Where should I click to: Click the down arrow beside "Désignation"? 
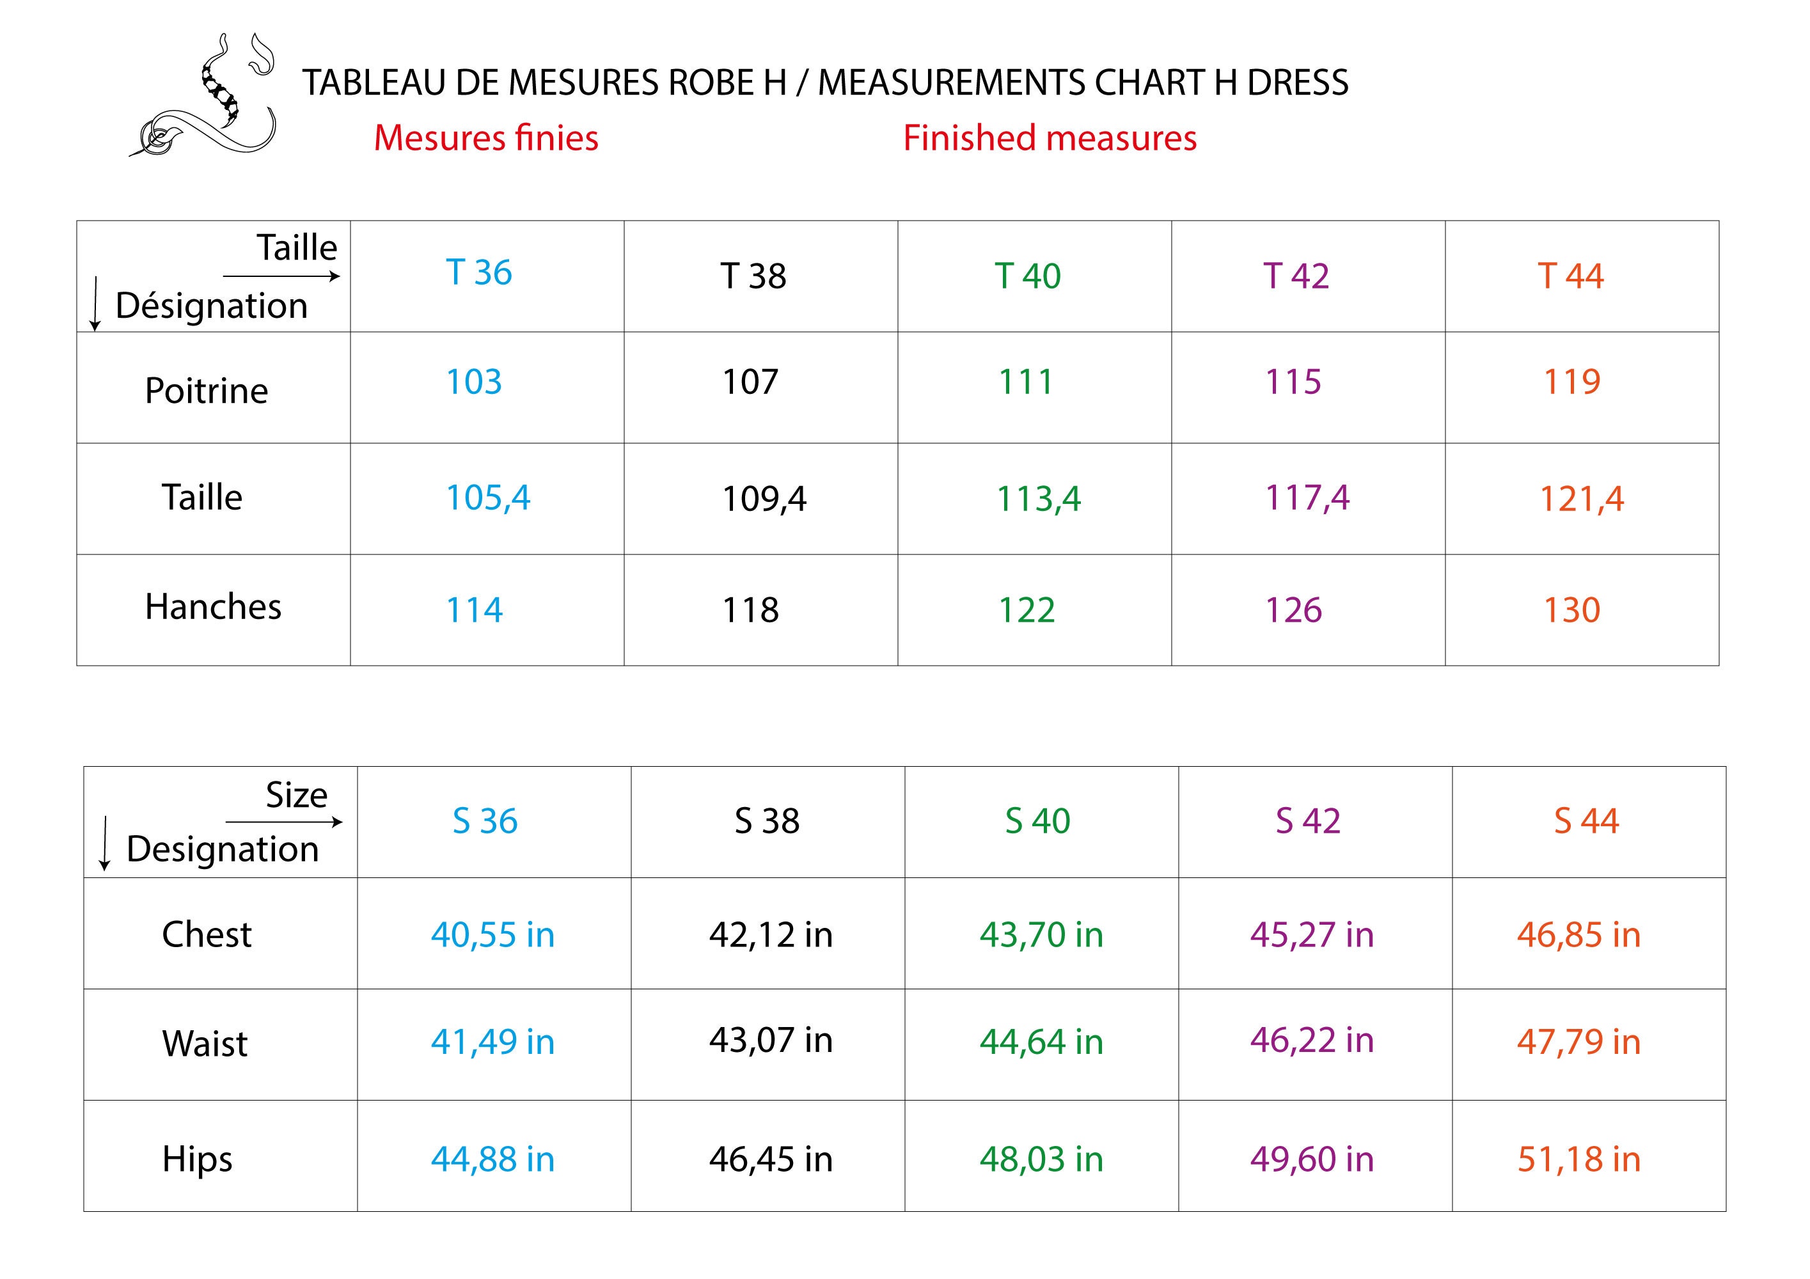pyautogui.click(x=95, y=303)
